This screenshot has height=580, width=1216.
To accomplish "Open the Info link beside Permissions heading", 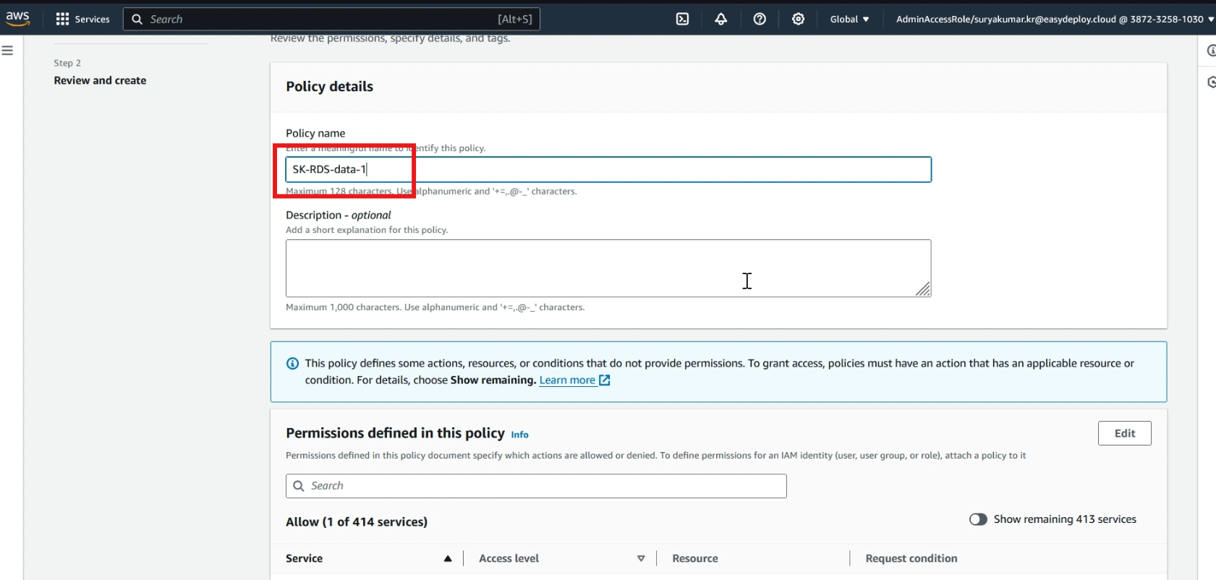I will click(519, 435).
